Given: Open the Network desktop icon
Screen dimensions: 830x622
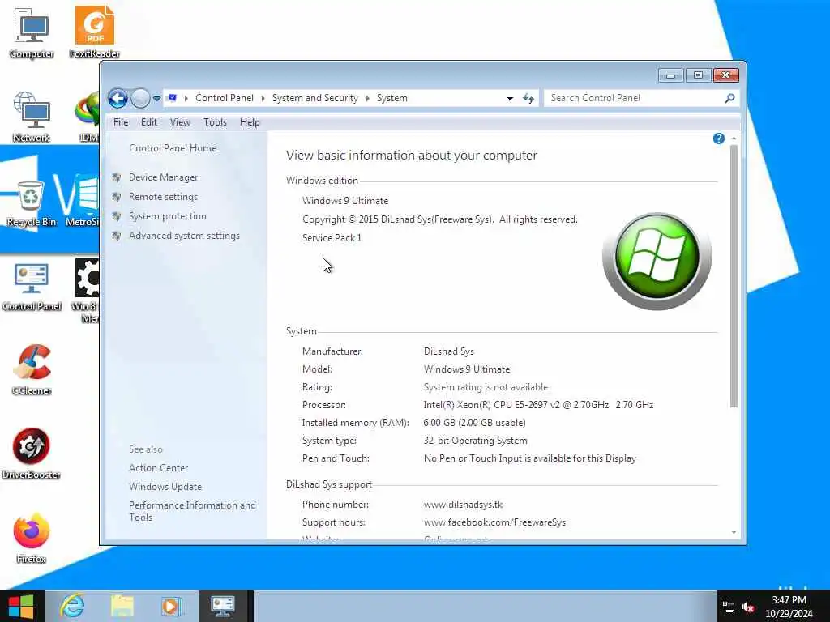Looking at the screenshot, I should coord(32,117).
